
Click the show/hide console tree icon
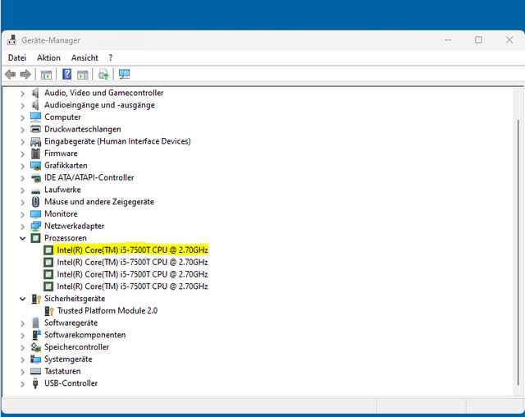(x=46, y=75)
